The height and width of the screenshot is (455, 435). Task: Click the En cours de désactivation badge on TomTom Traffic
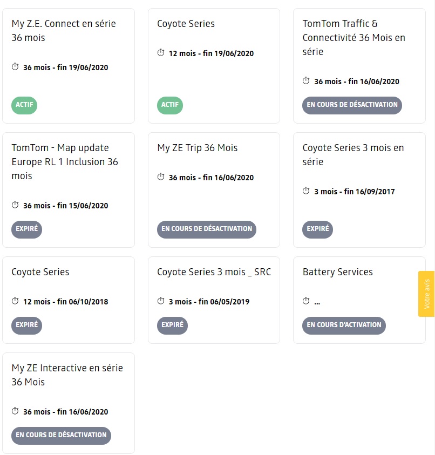tap(352, 105)
